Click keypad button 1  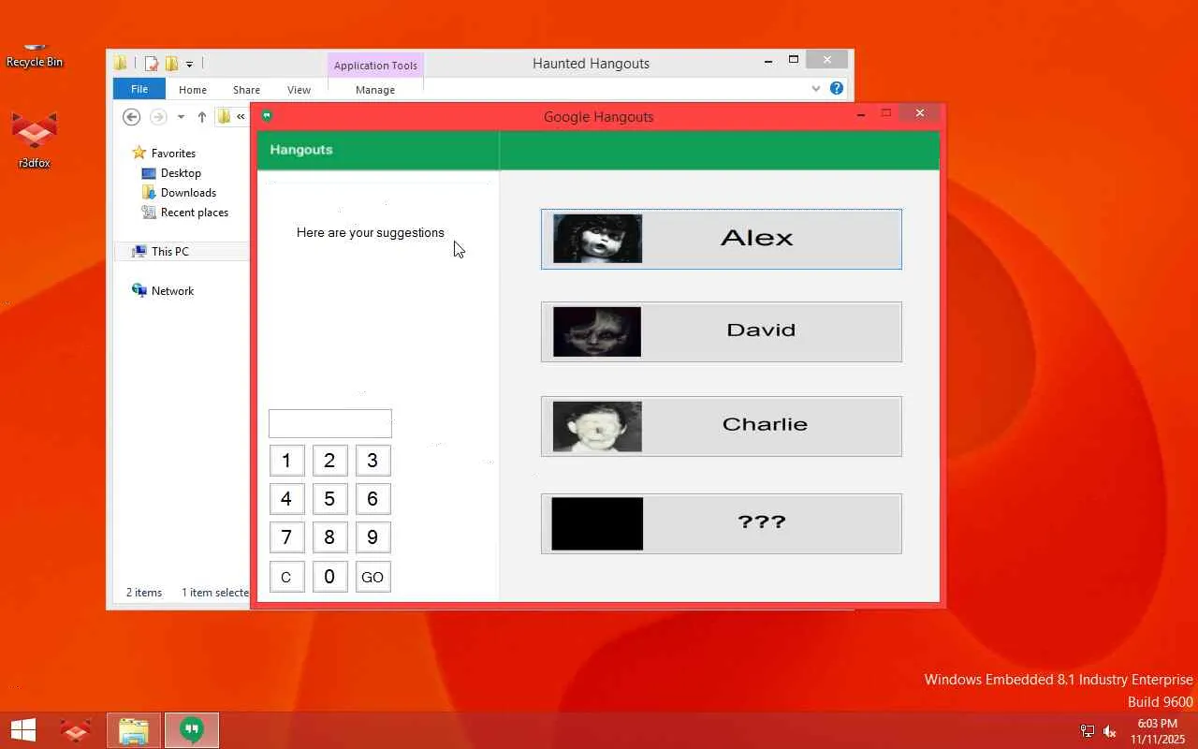point(286,461)
